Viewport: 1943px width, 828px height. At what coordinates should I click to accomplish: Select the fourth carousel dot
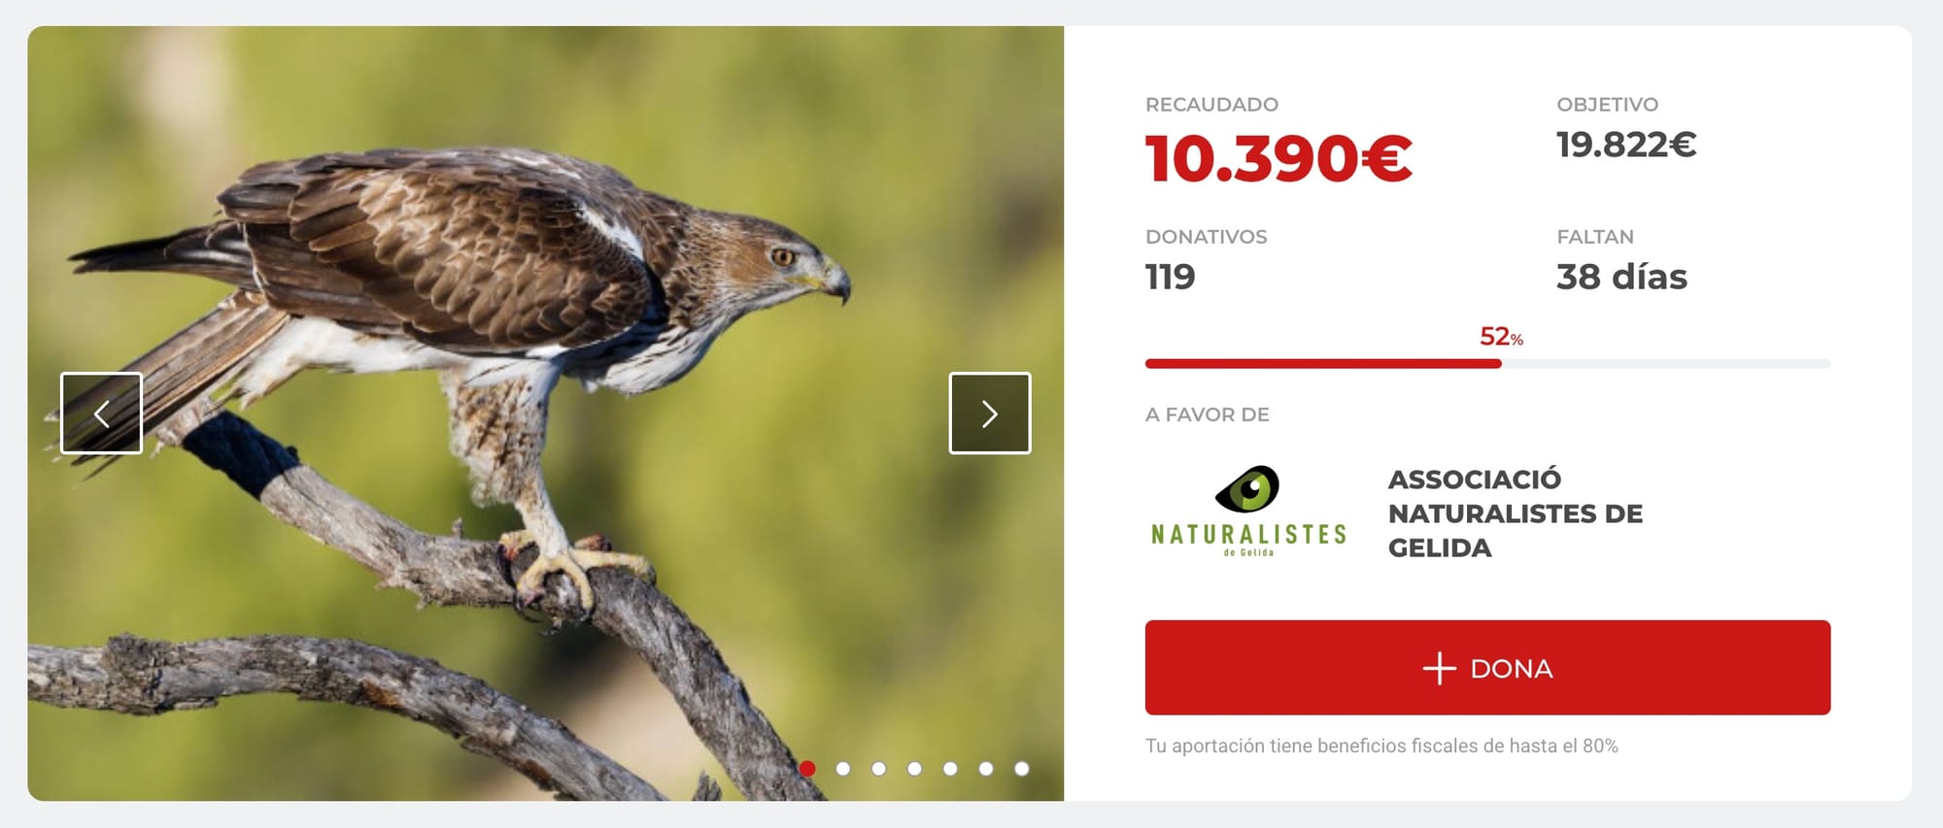[x=914, y=769]
